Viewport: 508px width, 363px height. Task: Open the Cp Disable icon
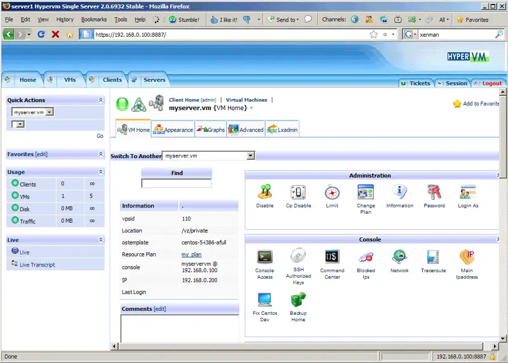[x=298, y=192]
